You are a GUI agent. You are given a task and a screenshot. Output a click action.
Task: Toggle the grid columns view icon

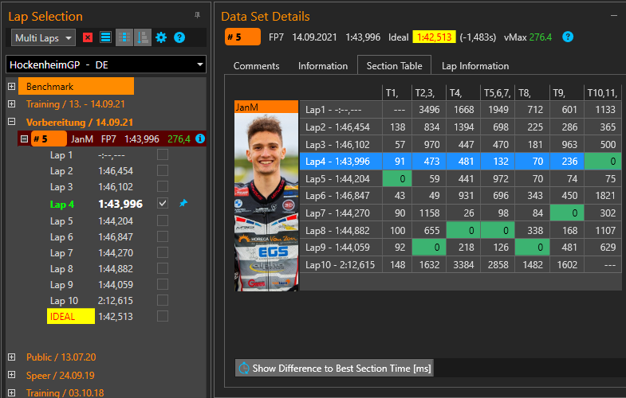tap(124, 37)
